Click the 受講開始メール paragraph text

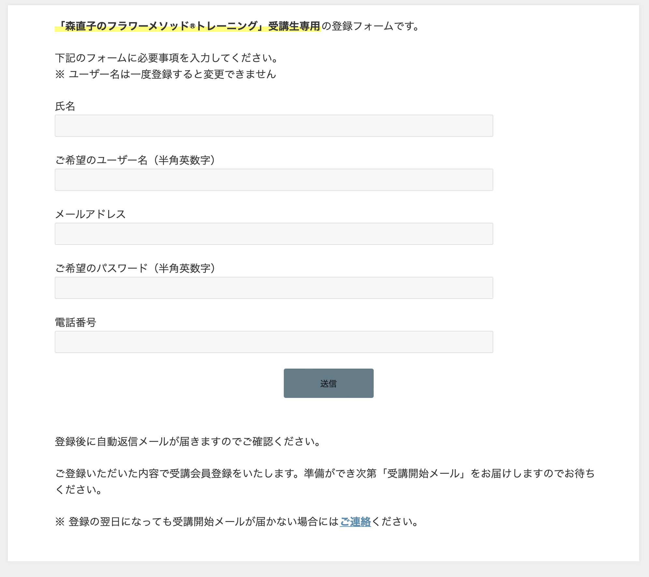(324, 473)
